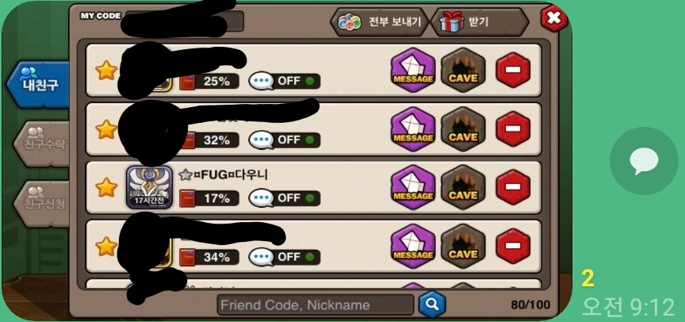Open MESSAGE for the 25% friend row
The width and height of the screenshot is (685, 322).
point(413,71)
